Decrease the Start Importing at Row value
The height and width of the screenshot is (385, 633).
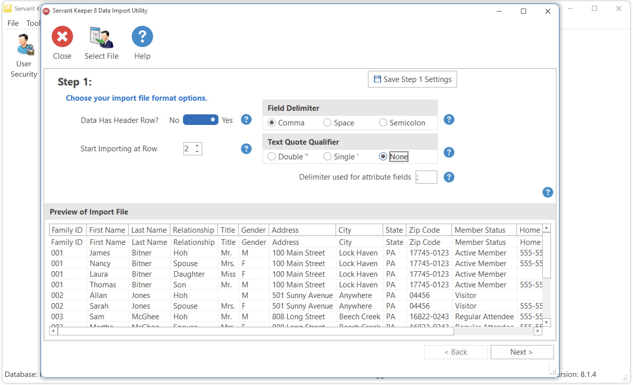[197, 152]
